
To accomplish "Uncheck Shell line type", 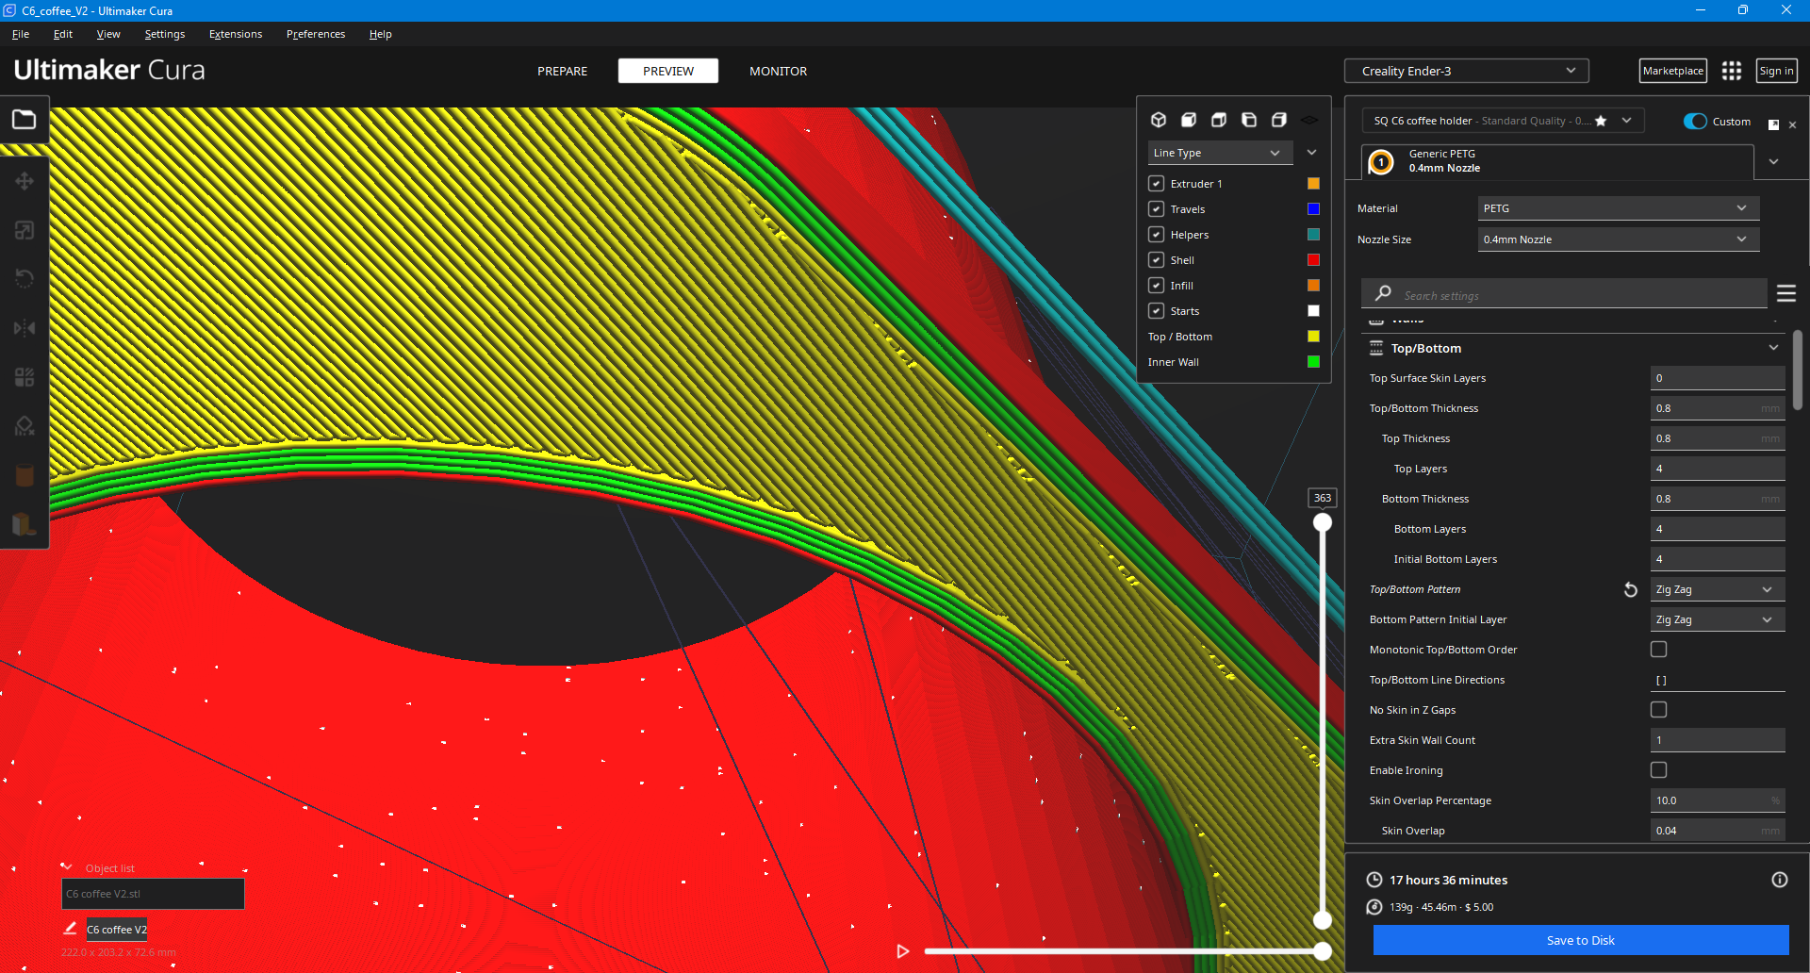I will tap(1156, 260).
